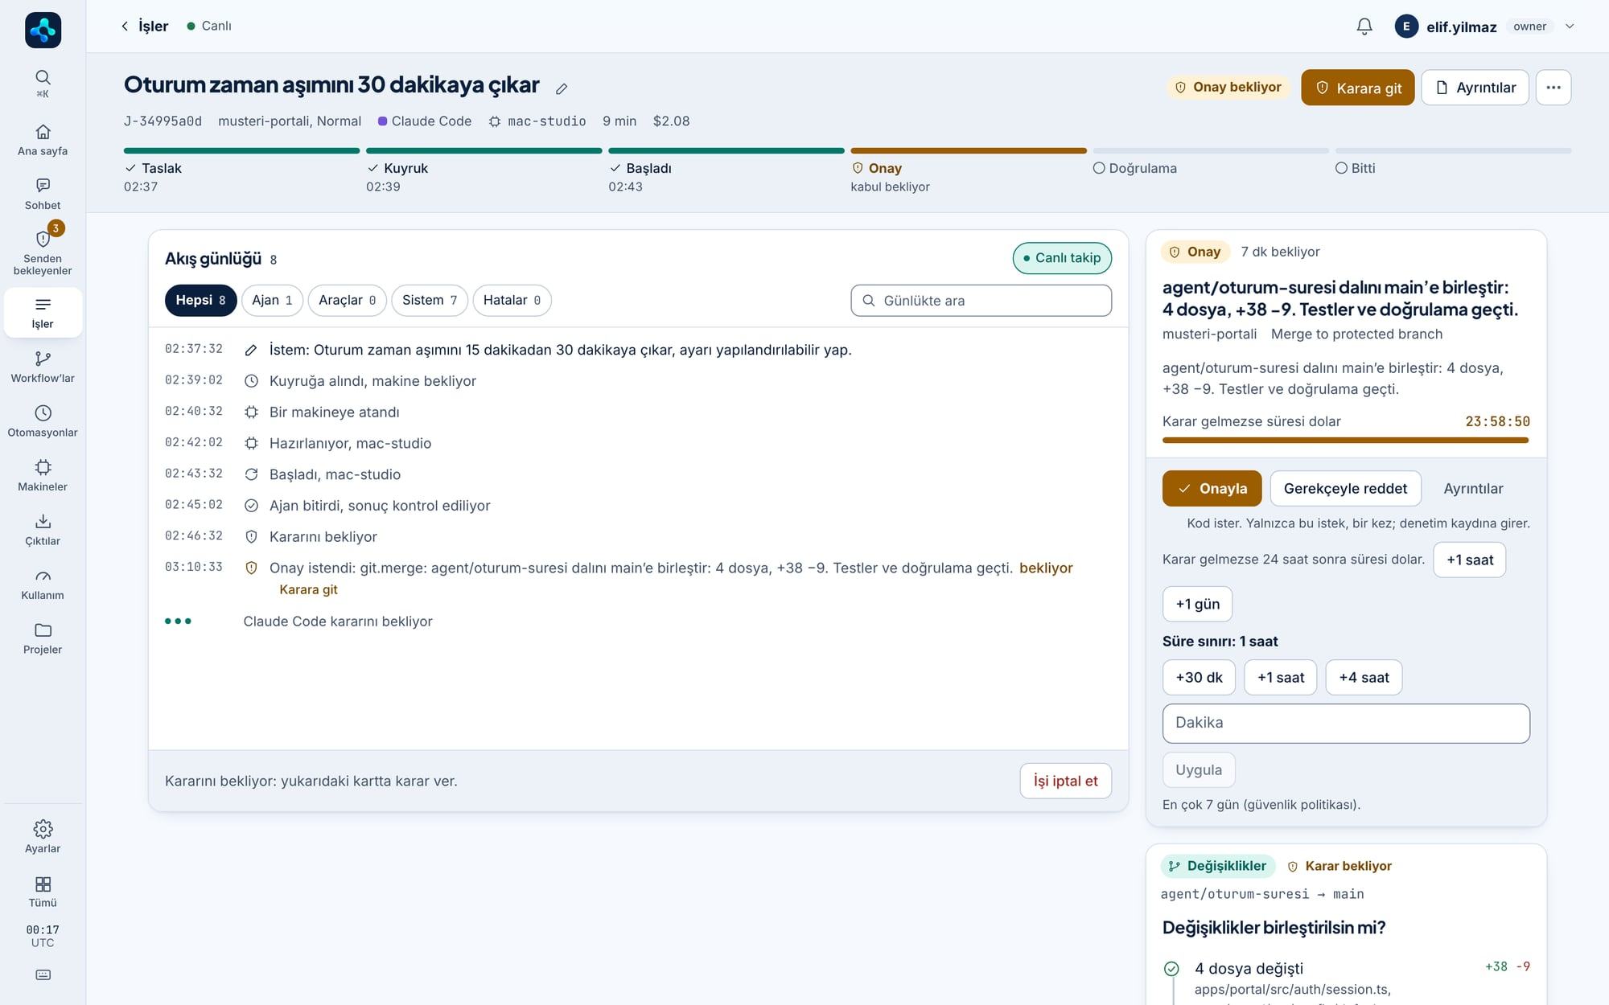This screenshot has width=1609, height=1005.
Task: Open Ayarlar gear icon
Action: coord(43,829)
